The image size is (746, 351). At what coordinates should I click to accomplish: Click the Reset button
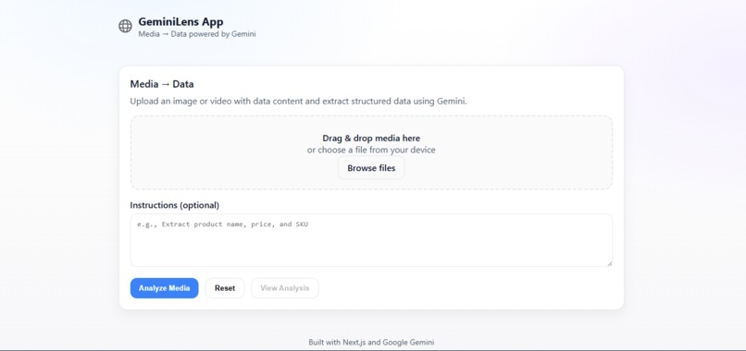pyautogui.click(x=225, y=288)
